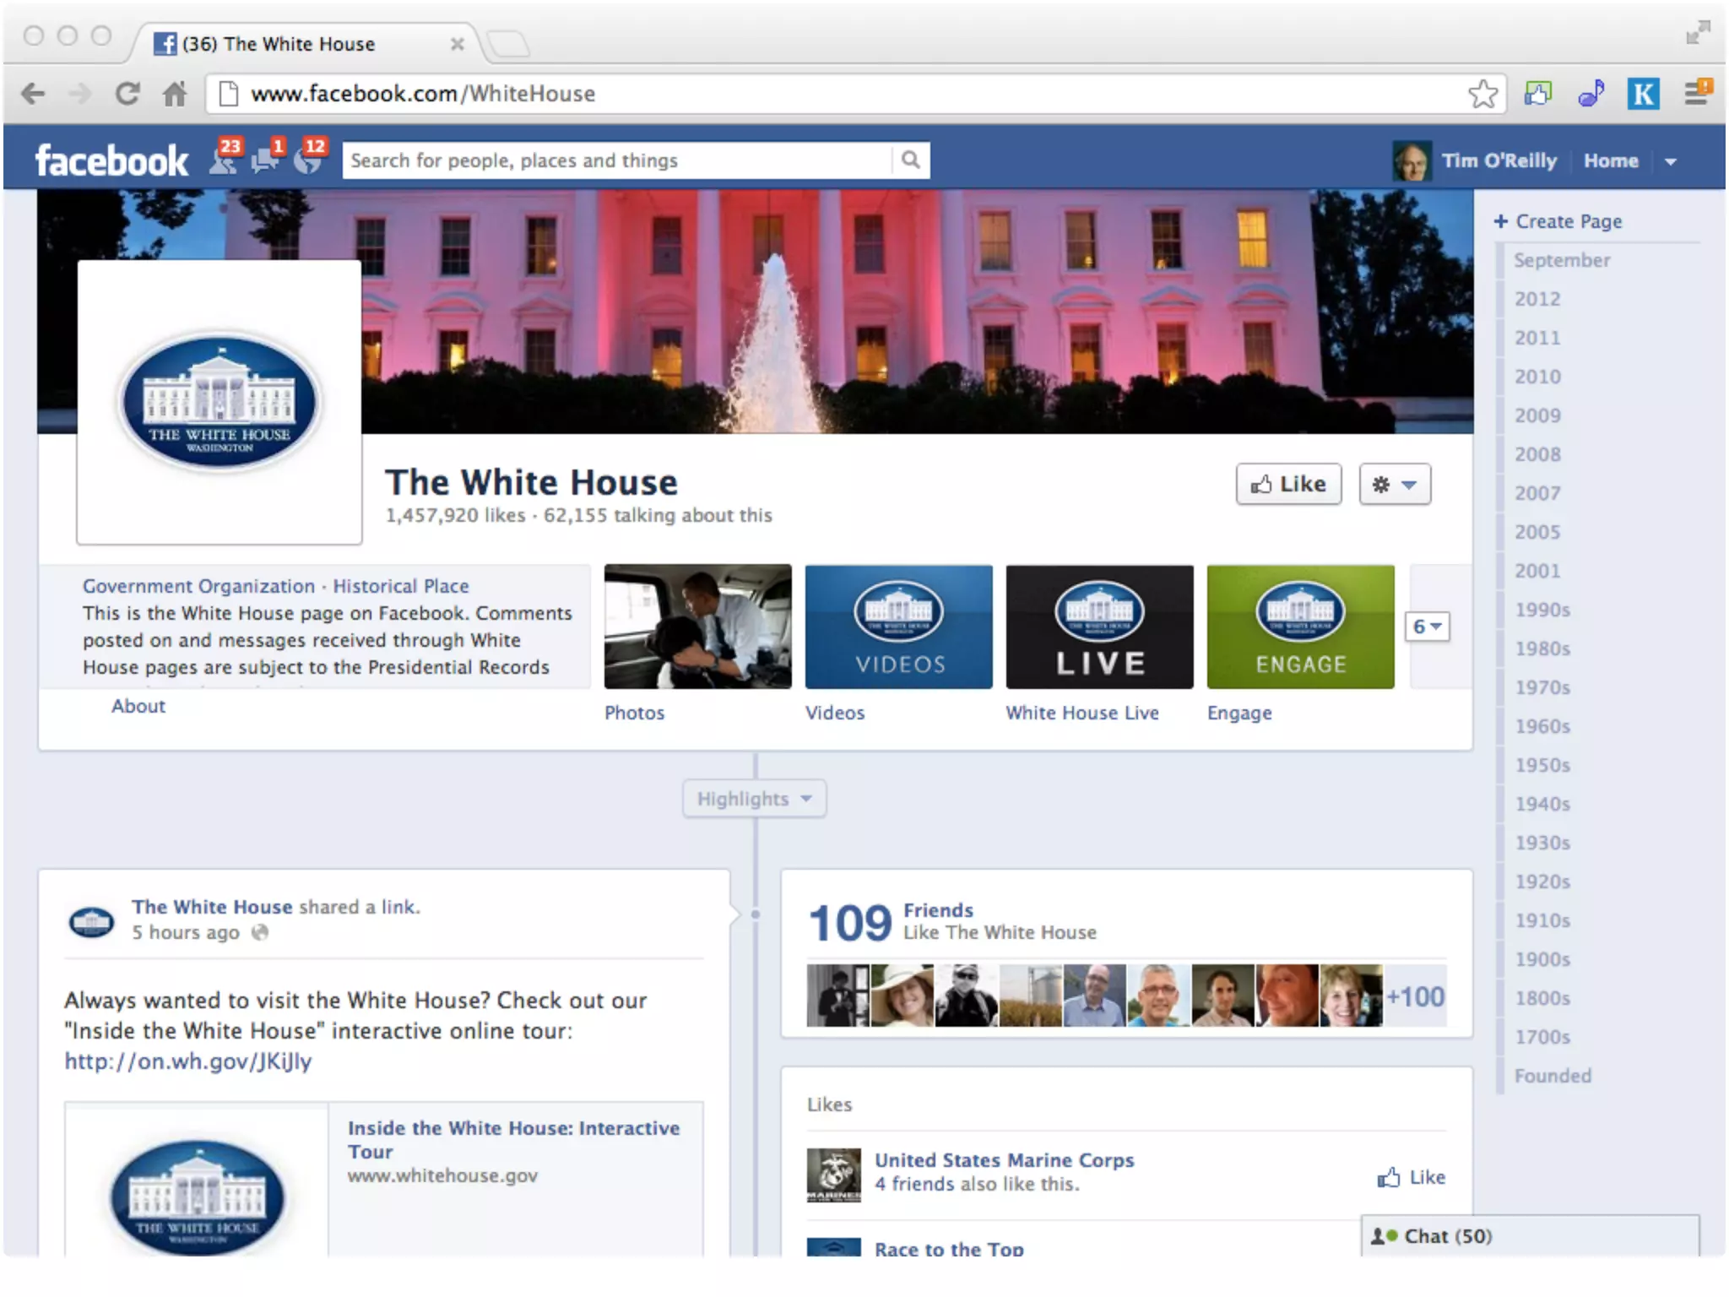Like United States Marine Corps page

pyautogui.click(x=1412, y=1177)
